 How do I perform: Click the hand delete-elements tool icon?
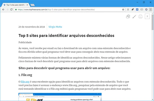pyautogui.click(x=128, y=16)
